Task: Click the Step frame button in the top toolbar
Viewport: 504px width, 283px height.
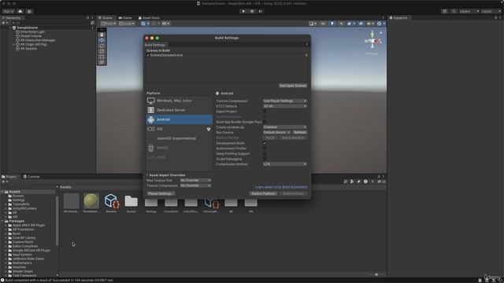Action: (261, 11)
